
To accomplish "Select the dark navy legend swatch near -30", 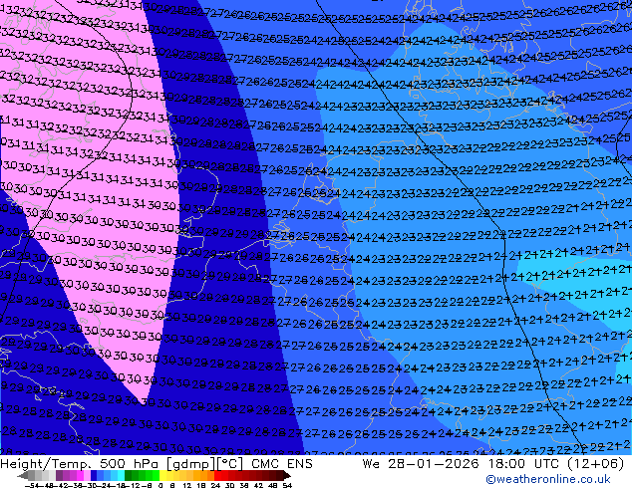I will click(x=94, y=476).
